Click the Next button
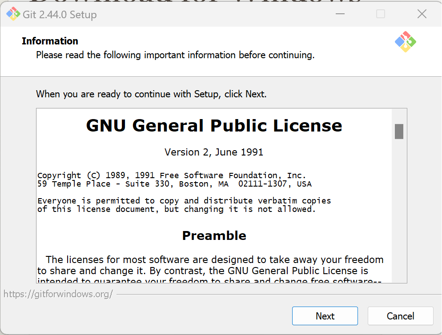Viewport: 442px width, 335px height. click(325, 316)
